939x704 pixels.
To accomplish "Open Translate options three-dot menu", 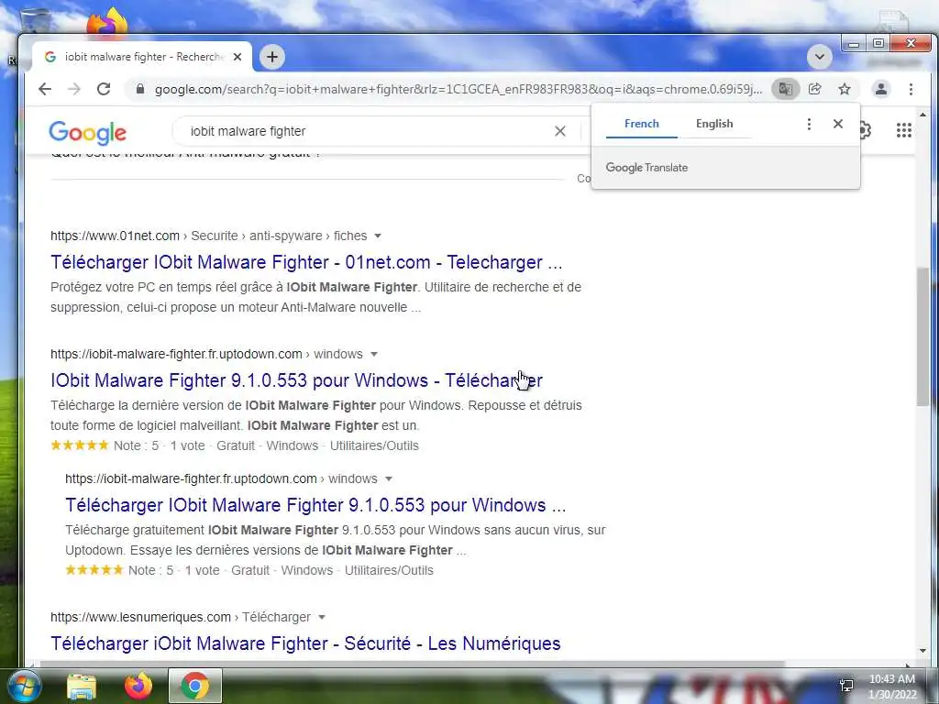I will pos(809,124).
